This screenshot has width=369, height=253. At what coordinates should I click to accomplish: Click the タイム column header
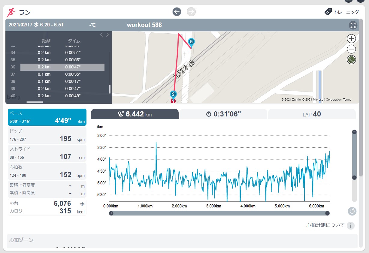pyautogui.click(x=74, y=41)
